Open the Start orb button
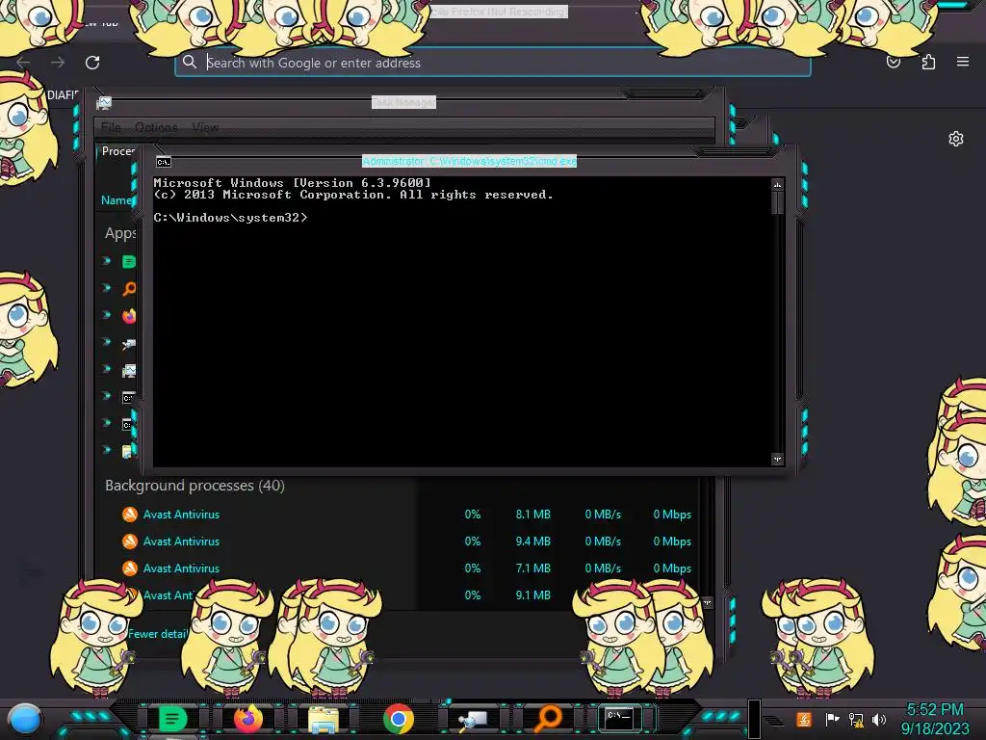 (x=25, y=719)
